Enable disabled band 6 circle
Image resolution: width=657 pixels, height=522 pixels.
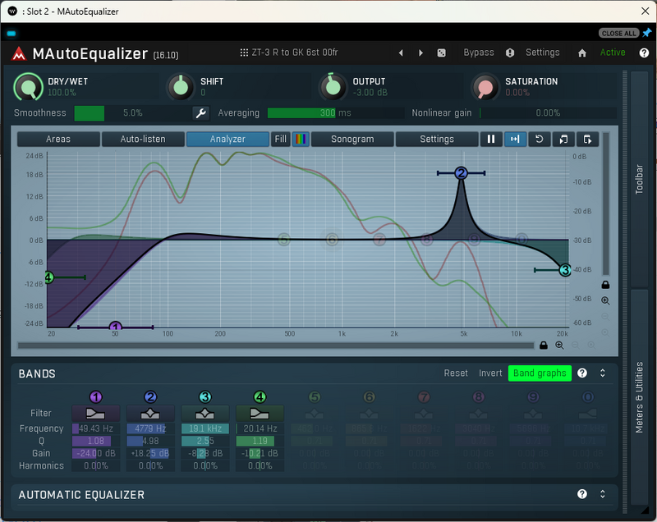[x=369, y=397]
